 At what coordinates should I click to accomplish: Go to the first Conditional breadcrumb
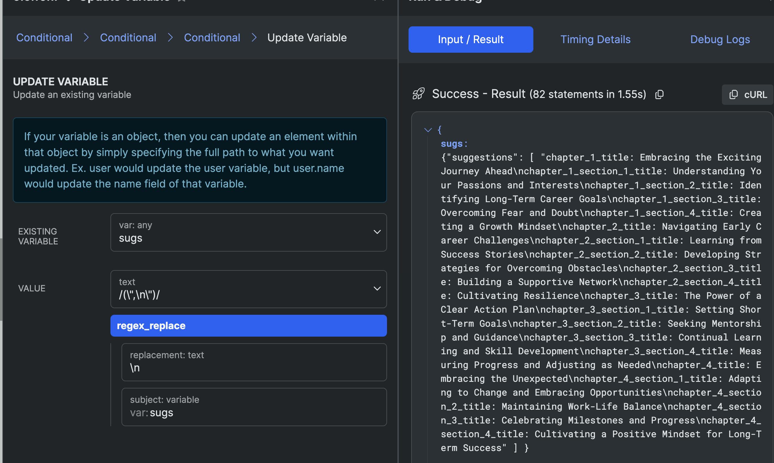tap(44, 38)
